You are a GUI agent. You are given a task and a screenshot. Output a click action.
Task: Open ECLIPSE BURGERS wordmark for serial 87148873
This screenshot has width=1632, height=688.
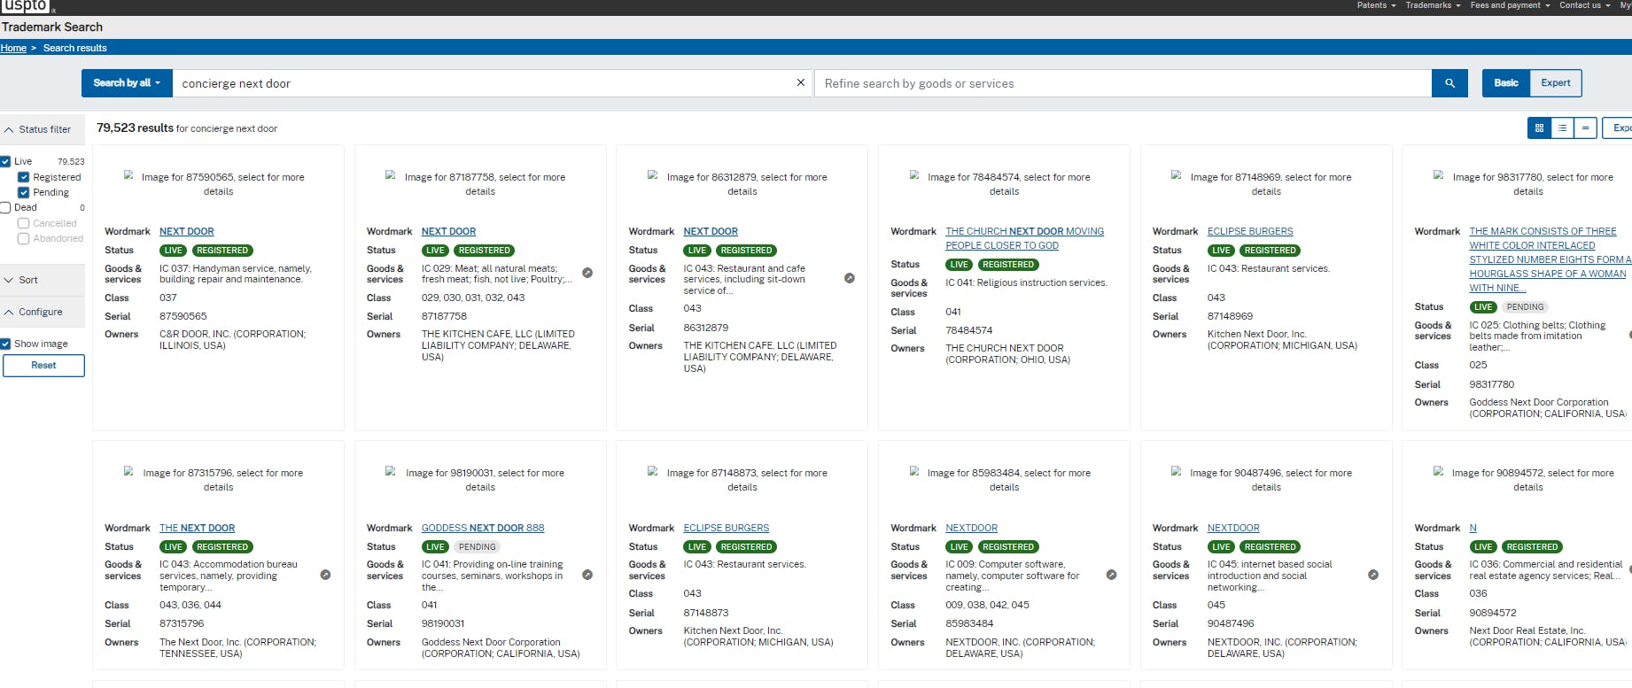point(727,528)
